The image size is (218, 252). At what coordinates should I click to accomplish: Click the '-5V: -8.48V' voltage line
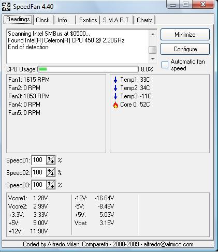coord(94,206)
